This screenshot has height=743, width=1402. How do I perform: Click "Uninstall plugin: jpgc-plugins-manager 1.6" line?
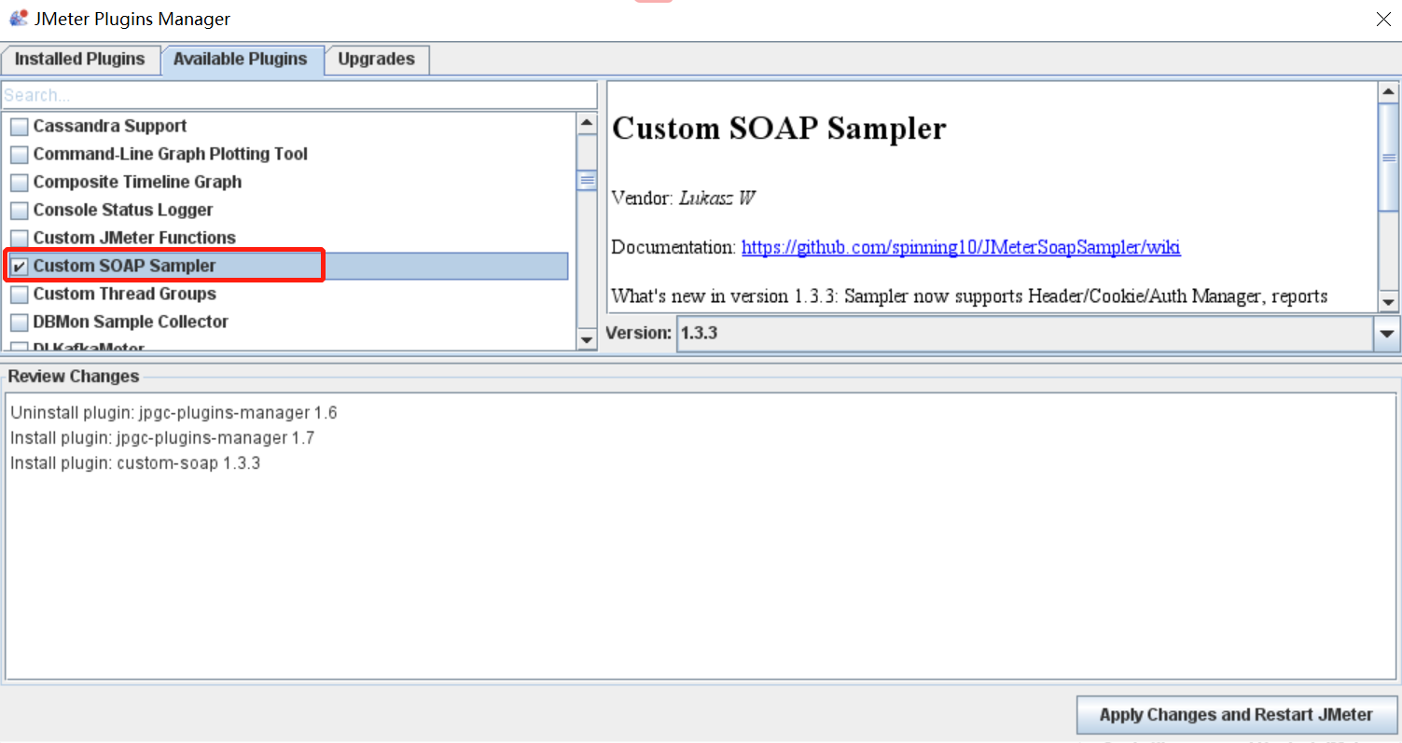coord(174,412)
